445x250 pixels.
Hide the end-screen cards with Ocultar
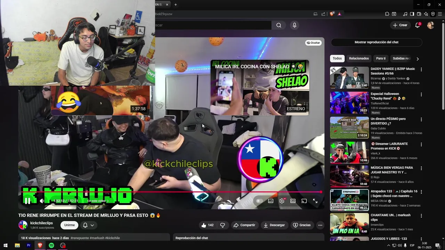click(313, 43)
